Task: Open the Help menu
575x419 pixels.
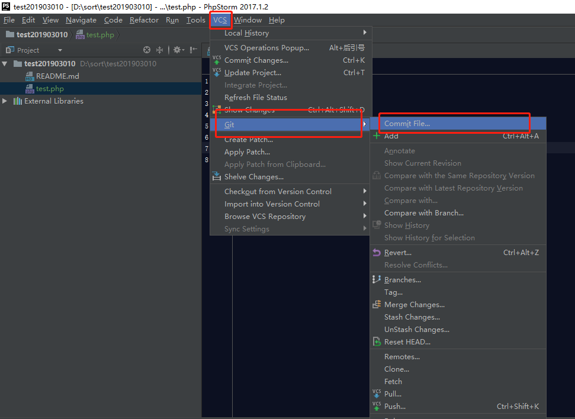Action: [277, 20]
